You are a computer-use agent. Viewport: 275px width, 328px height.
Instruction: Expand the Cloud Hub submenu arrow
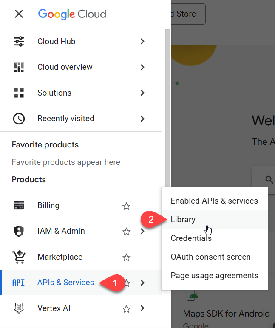pos(142,42)
